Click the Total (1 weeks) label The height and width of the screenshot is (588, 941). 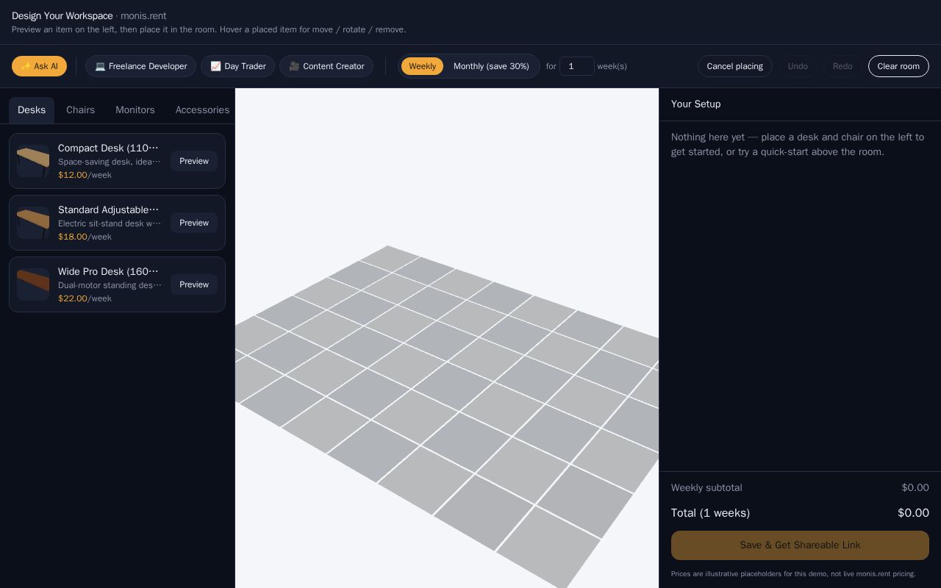coord(710,513)
